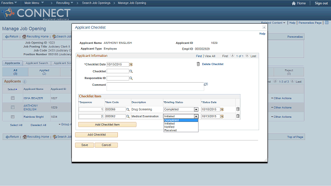The height and width of the screenshot is (186, 331).
Task: Select checkbox for ISHA BEAZER
Action: (x=12, y=98)
